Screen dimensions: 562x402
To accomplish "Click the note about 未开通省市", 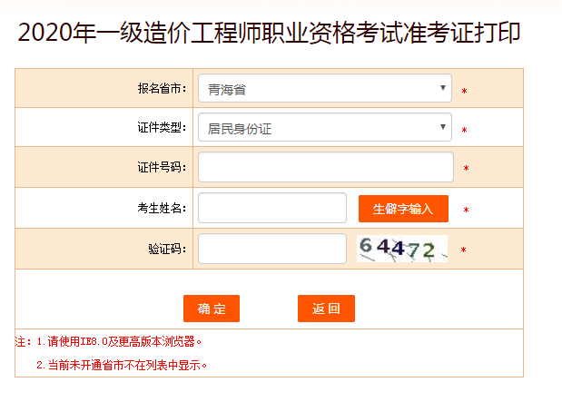I will coord(122,365).
